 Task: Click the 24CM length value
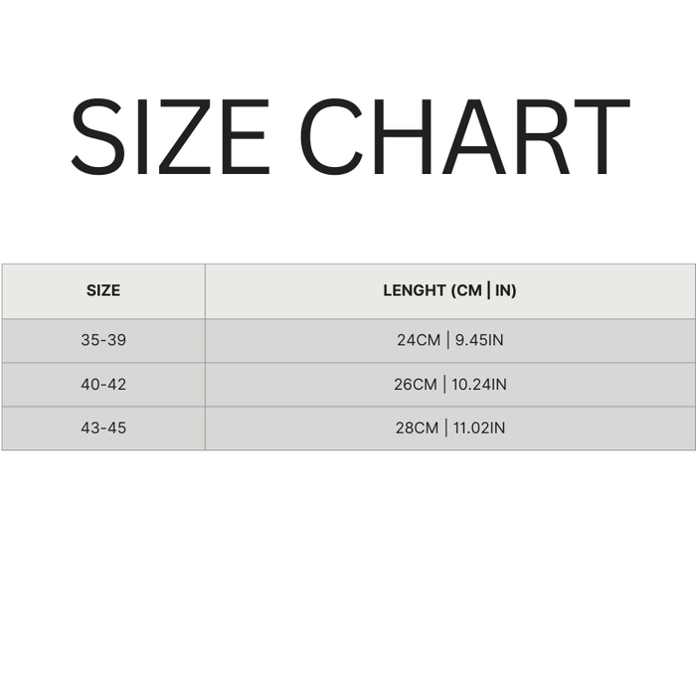[x=418, y=340]
